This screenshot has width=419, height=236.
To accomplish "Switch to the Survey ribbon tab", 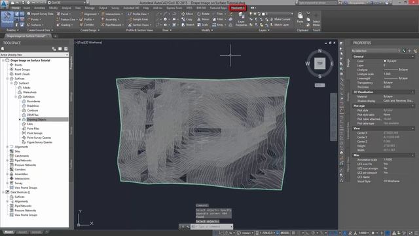I will 115,8.
